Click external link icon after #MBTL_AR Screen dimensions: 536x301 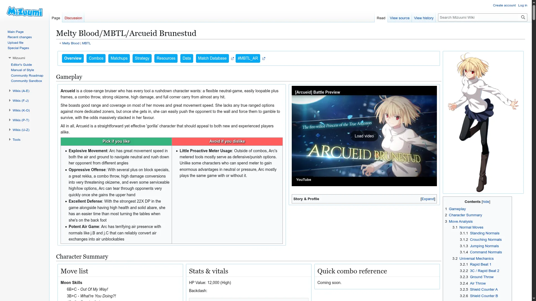tap(264, 59)
